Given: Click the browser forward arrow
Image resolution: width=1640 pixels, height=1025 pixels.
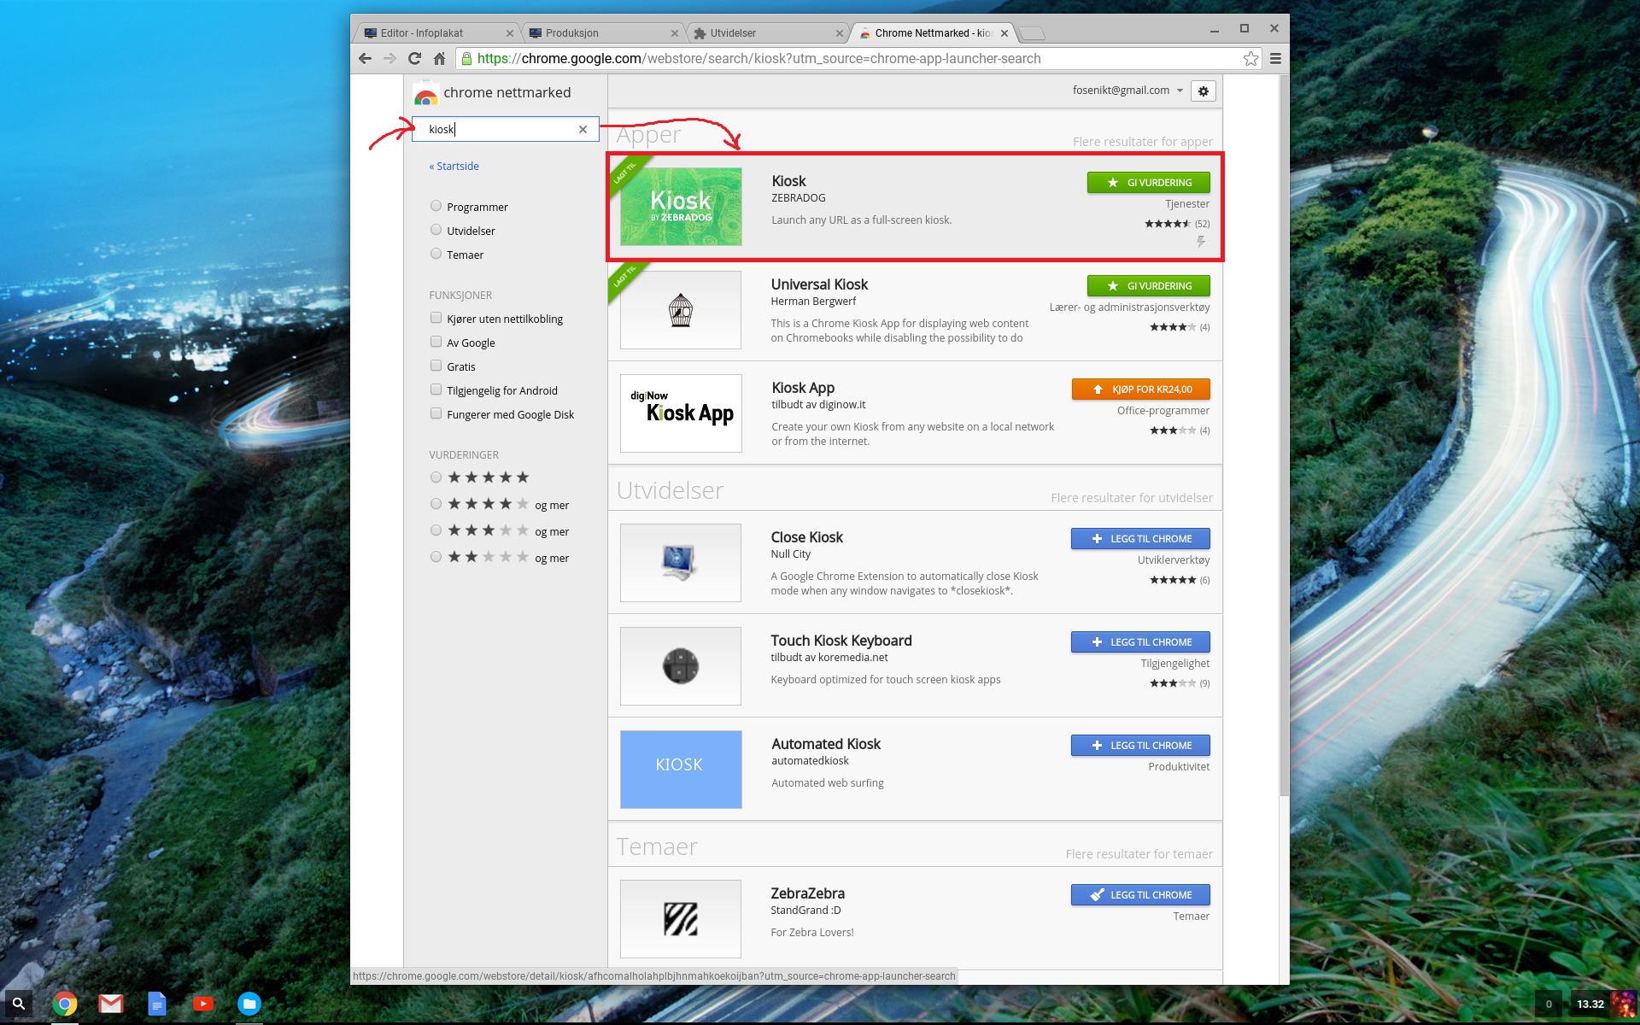Looking at the screenshot, I should point(389,58).
